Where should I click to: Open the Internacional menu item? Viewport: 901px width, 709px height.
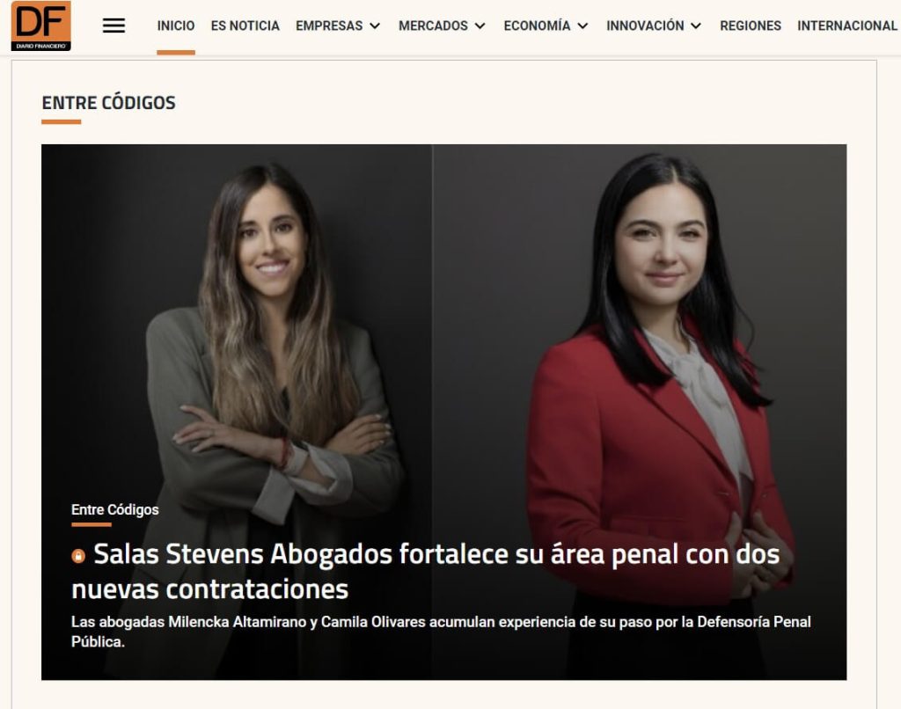847,26
